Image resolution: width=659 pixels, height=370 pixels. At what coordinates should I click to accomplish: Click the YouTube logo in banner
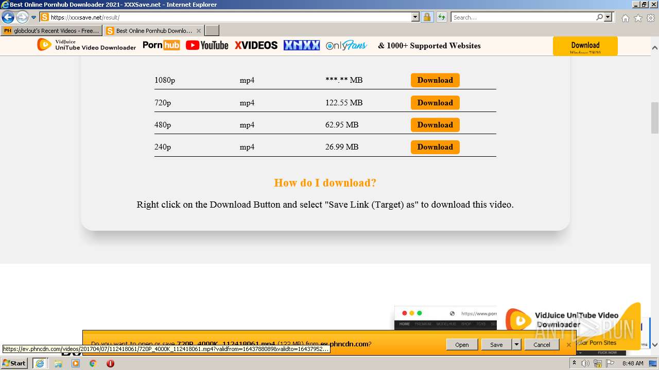point(207,45)
